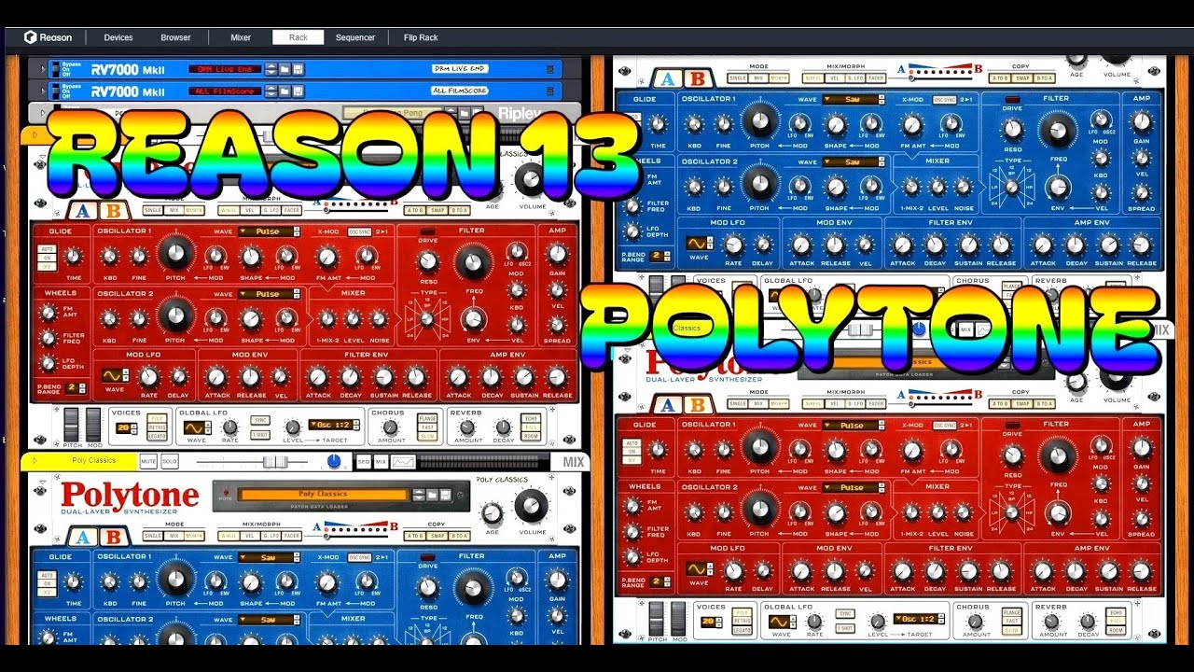The image size is (1194, 672).
Task: Open Oscillator 1 Pulse wave dropdown, left-rack red panel
Action: [x=269, y=231]
